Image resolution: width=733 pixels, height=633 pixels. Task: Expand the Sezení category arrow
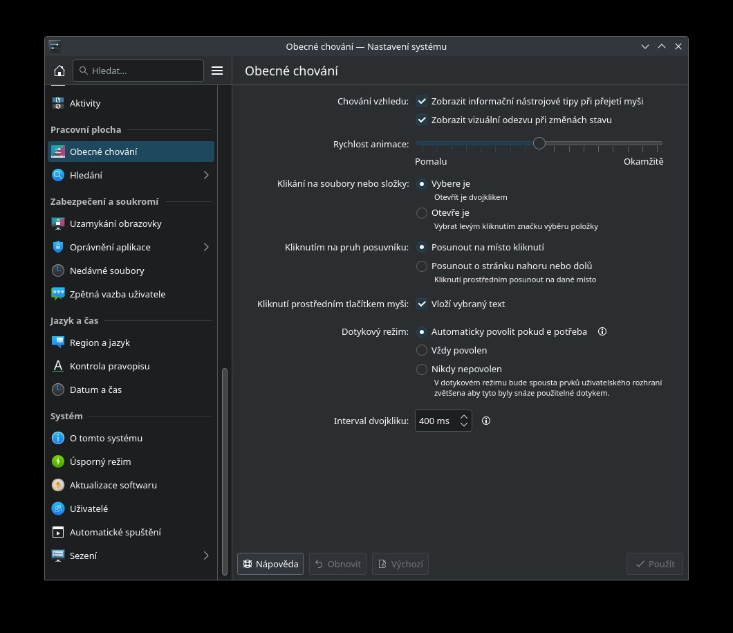(x=206, y=556)
